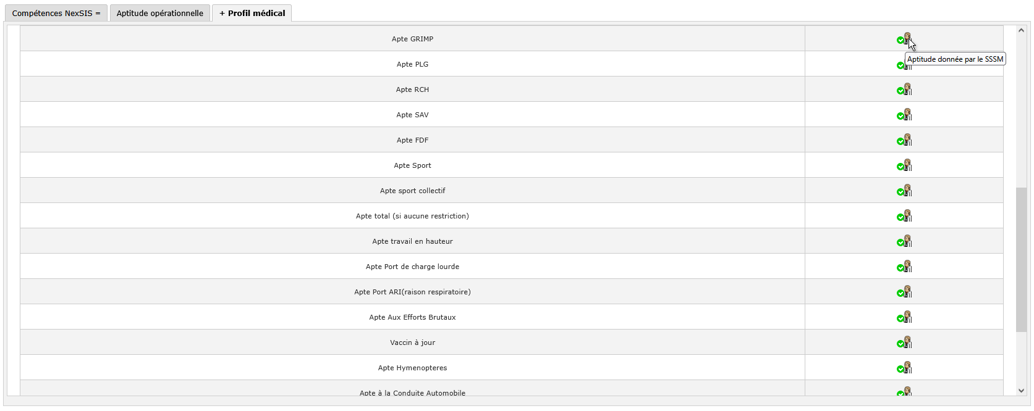Screen dimensions: 1034x411
Task: Click the aptitude icon for Vaccin à jour
Action: tap(904, 342)
